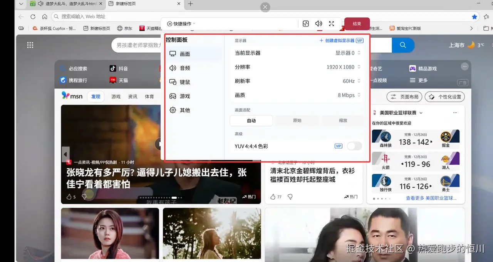This screenshot has width=493, height=262.
Task: Open the performance statistics icon in quick toolbar
Action: pos(305,23)
